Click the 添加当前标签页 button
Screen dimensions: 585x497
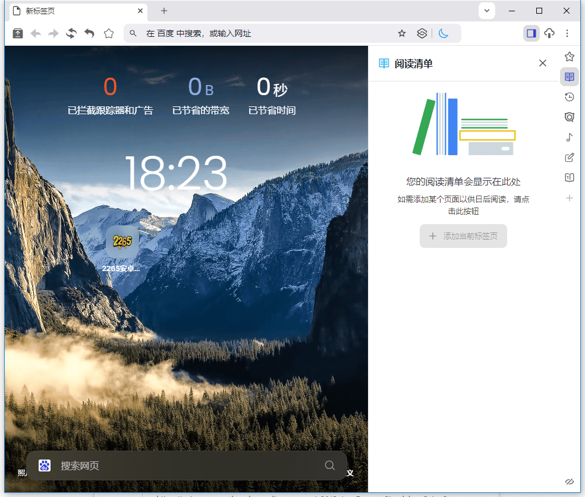point(463,236)
